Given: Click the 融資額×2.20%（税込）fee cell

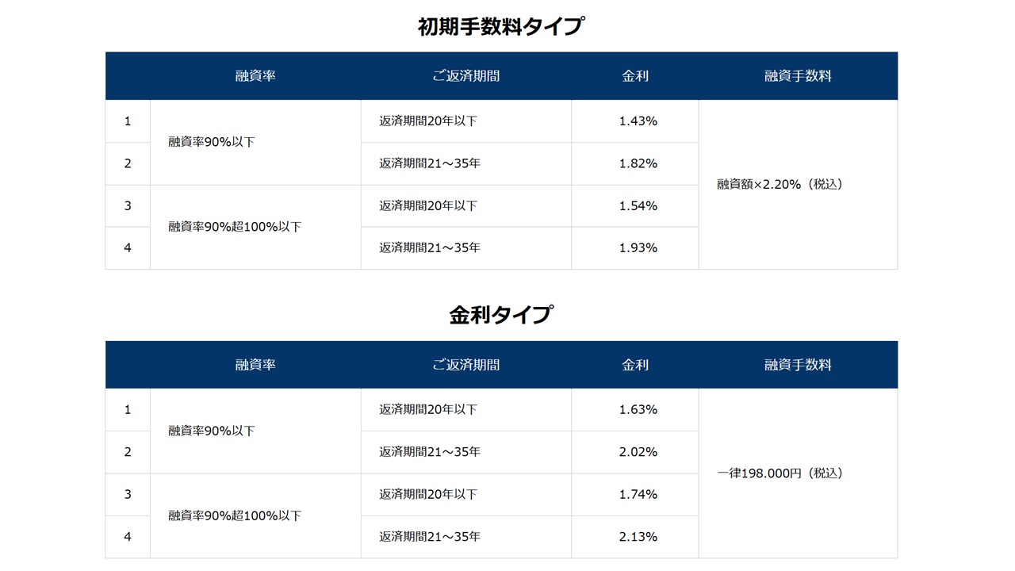Looking at the screenshot, I should point(779,184).
